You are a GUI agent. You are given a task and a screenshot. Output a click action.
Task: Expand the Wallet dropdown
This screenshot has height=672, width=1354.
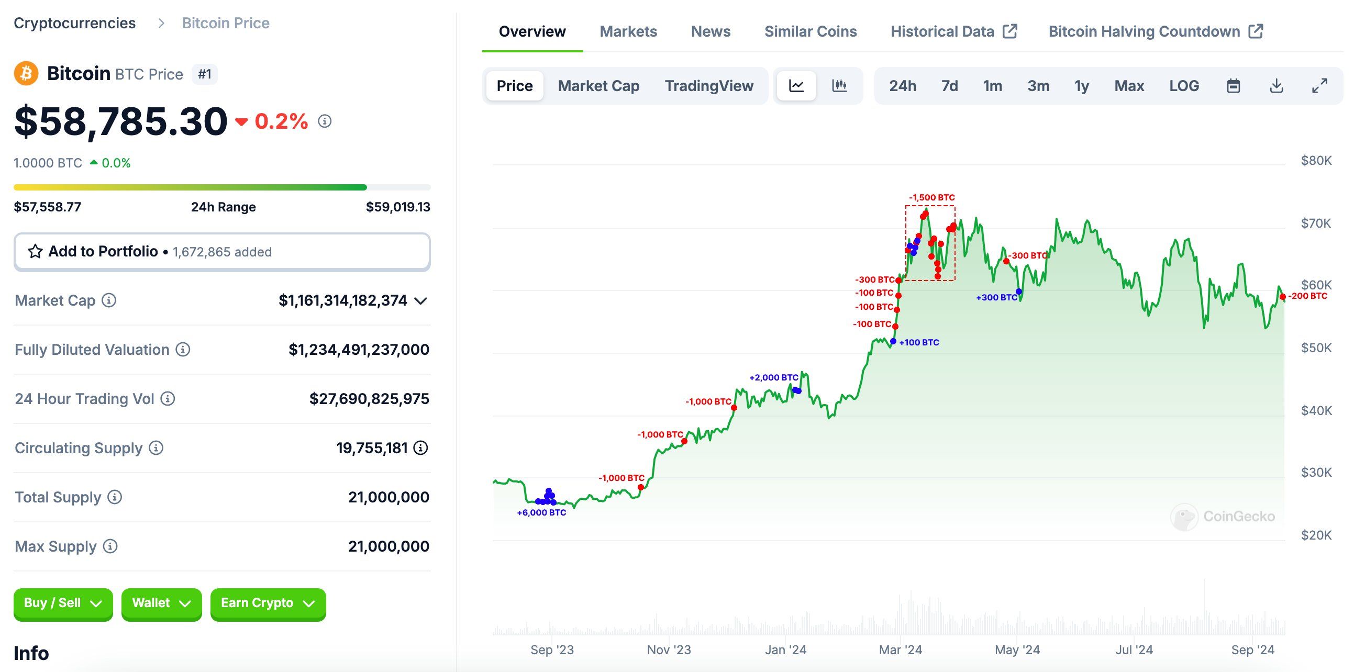click(x=161, y=603)
